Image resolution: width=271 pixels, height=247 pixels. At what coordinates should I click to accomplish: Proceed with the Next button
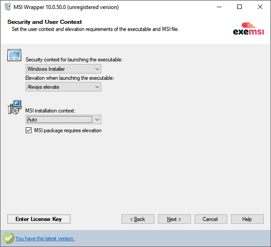pyautogui.click(x=174, y=219)
